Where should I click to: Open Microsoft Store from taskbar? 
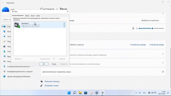pyautogui.click(x=85, y=93)
